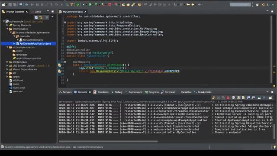This screenshot has height=156, width=277.
Task: Select mvnw.cmd file in the tree
Action: click(19, 88)
